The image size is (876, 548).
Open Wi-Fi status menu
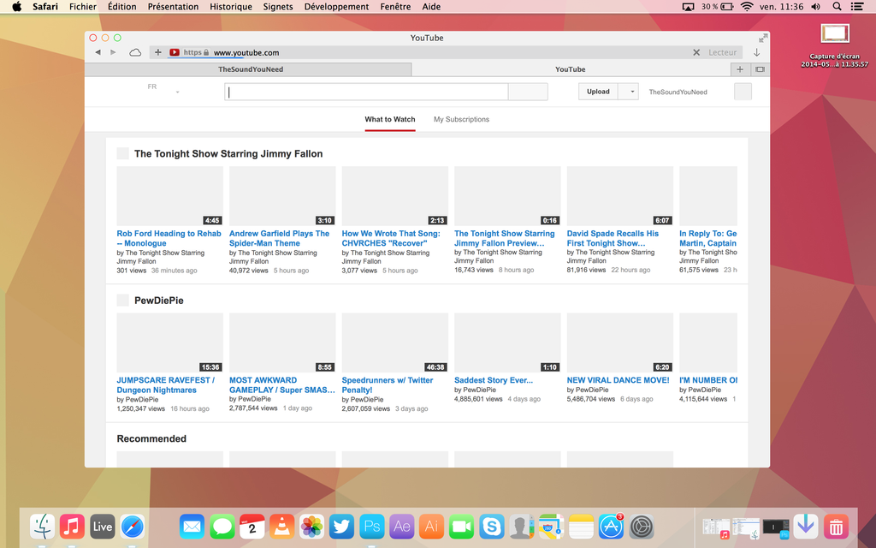pos(747,7)
